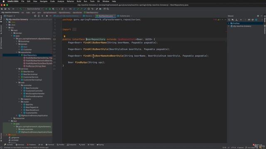Open the Git tool window

coord(41,145)
